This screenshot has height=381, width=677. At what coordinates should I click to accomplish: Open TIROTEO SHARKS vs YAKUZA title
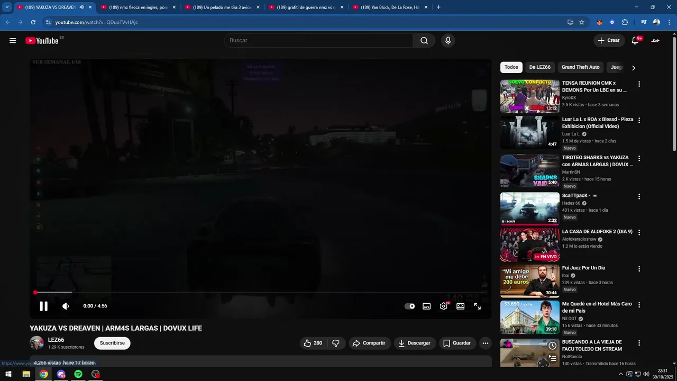(597, 161)
